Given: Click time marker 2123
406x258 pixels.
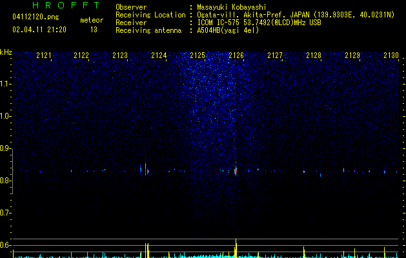Looking at the screenshot, I should point(120,55).
